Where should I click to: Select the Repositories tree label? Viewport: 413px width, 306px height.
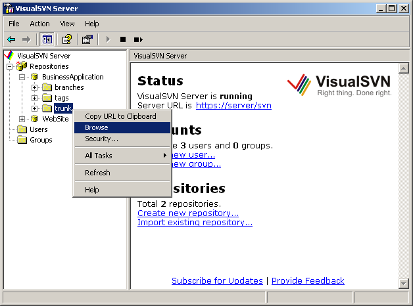point(49,66)
